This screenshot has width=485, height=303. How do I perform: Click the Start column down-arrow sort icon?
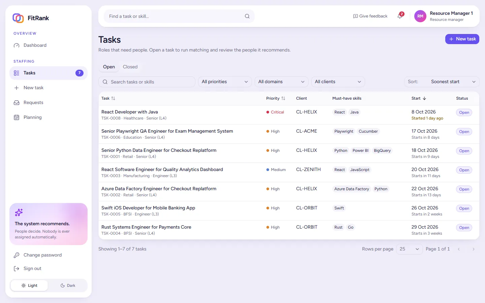(x=424, y=98)
